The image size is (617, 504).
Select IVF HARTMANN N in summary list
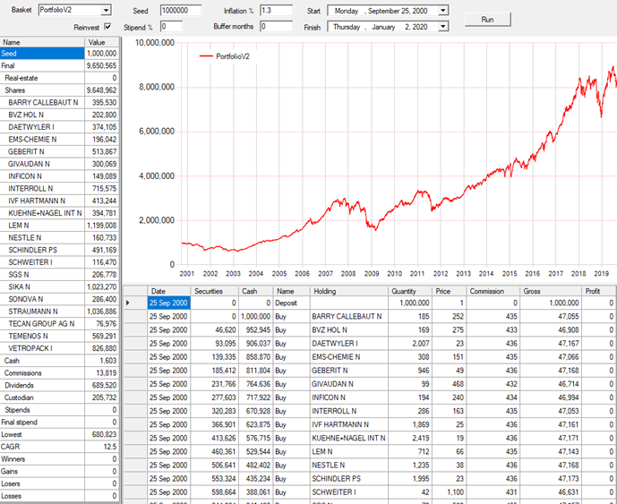pyautogui.click(x=59, y=201)
